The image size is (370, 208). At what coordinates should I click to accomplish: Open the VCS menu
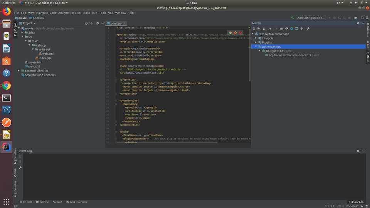(x=111, y=13)
